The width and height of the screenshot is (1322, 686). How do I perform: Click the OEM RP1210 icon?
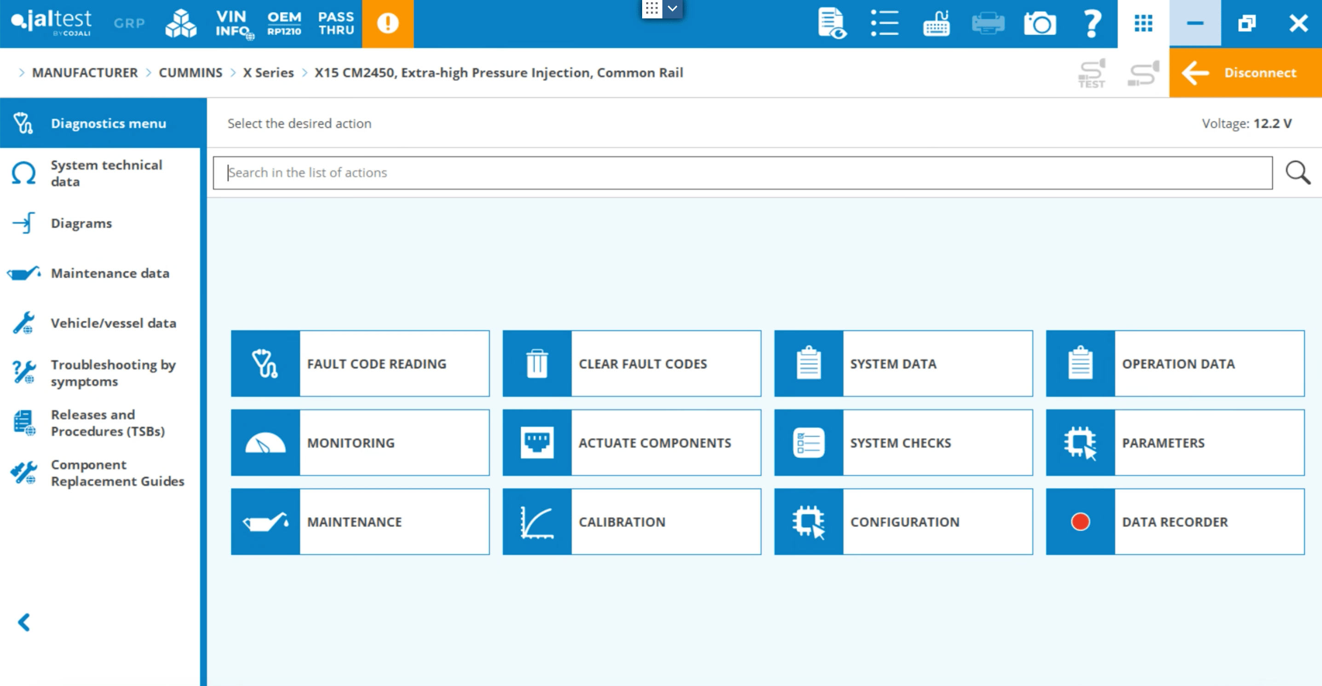[284, 23]
